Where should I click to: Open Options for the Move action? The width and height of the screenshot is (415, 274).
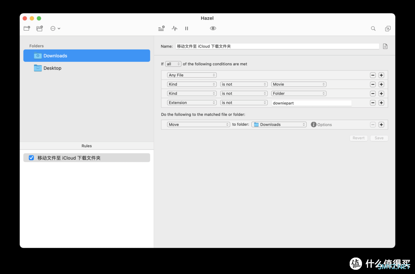[321, 125]
